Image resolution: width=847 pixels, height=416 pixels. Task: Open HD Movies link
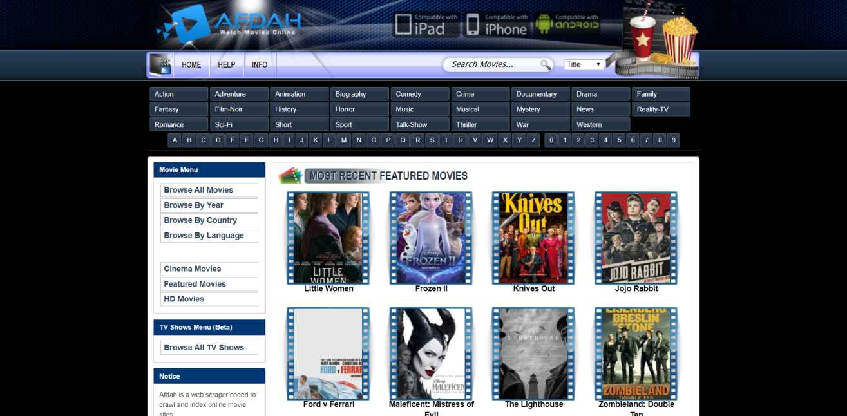209,299
